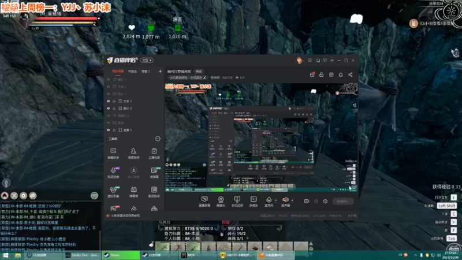Select the 全屏 1 source row
Viewport: 462px width, 260px height.
click(x=134, y=130)
